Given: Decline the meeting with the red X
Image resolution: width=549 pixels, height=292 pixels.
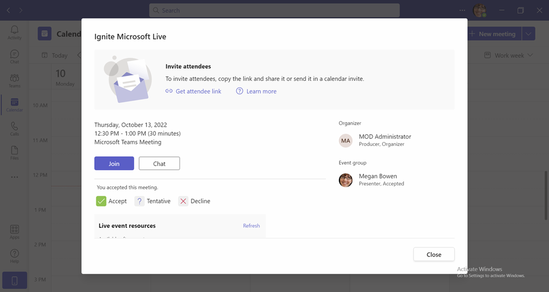Looking at the screenshot, I should tap(183, 201).
